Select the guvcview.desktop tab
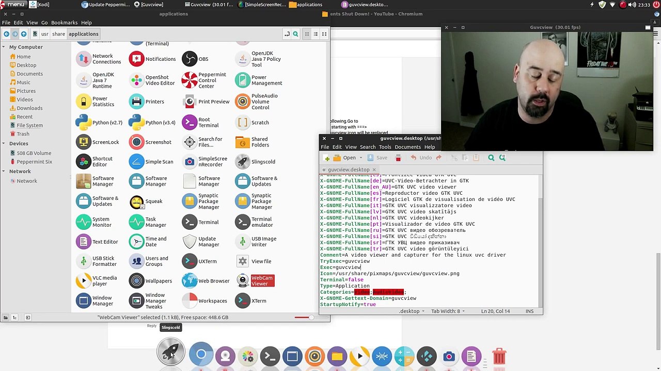The height and width of the screenshot is (371, 661). 349,170
